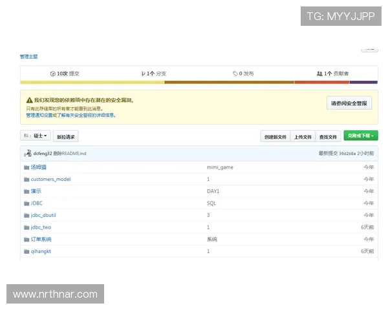Viewport: 388px width, 310px height.
Task: Click SQL commit message
Action: click(x=211, y=203)
